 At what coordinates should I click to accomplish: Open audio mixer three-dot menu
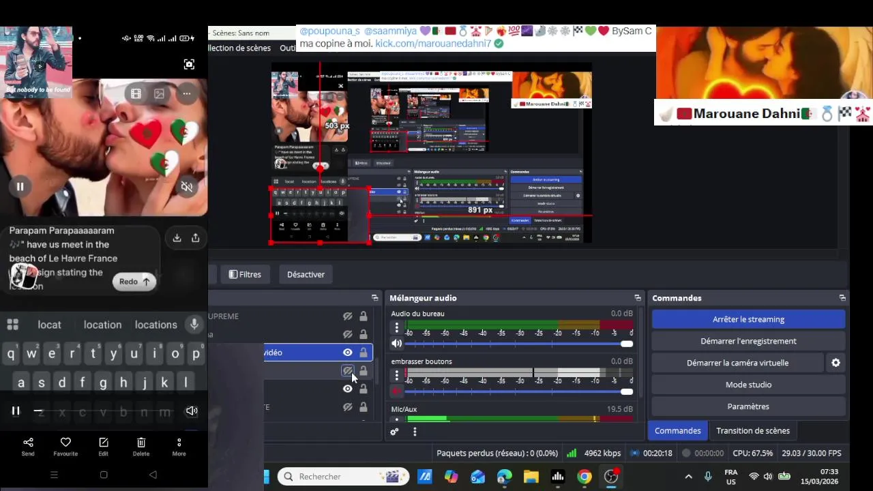[x=415, y=432]
